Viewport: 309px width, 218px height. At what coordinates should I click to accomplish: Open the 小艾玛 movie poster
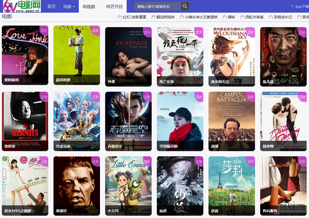coord(128,186)
